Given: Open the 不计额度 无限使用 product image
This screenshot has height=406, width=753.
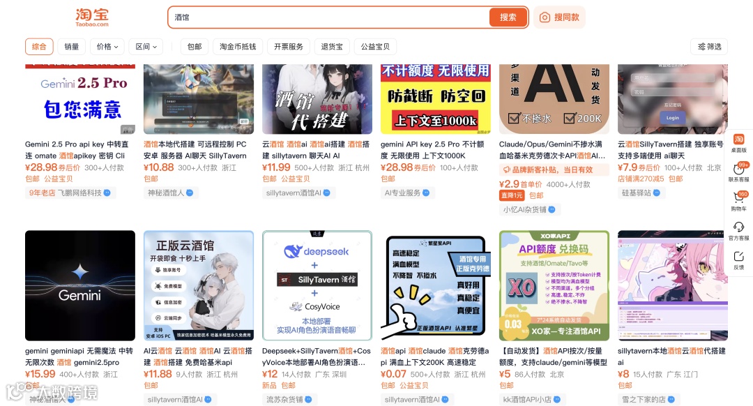Looking at the screenshot, I should pyautogui.click(x=436, y=99).
